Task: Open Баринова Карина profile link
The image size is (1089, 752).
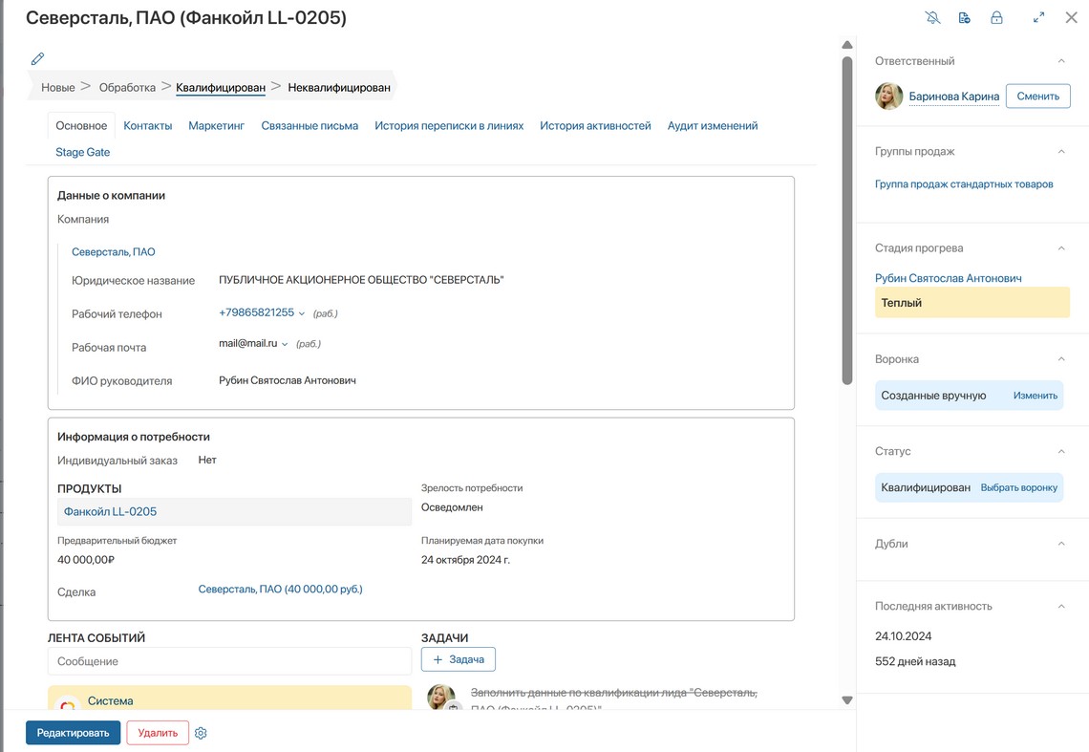Action: point(954,97)
